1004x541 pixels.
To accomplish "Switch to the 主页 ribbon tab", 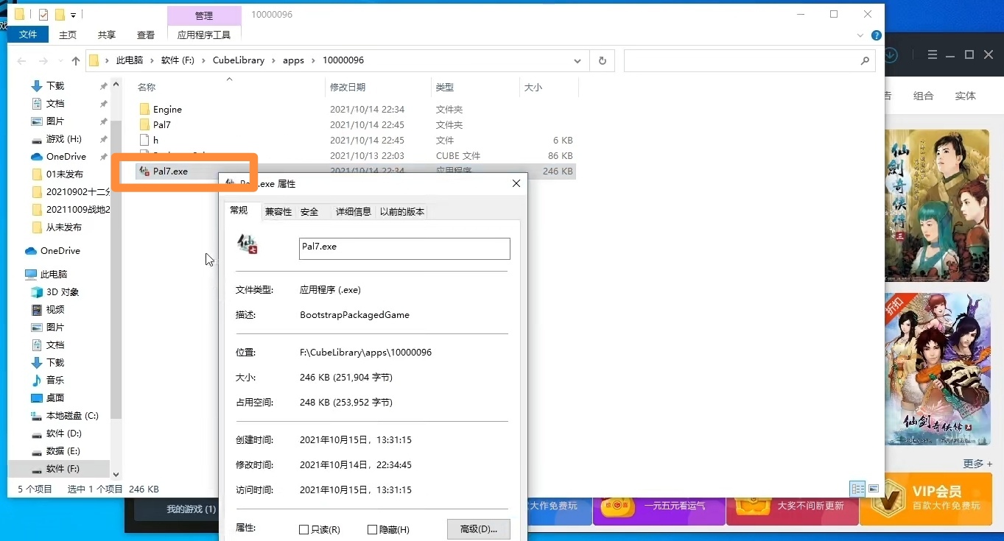I will pos(68,35).
